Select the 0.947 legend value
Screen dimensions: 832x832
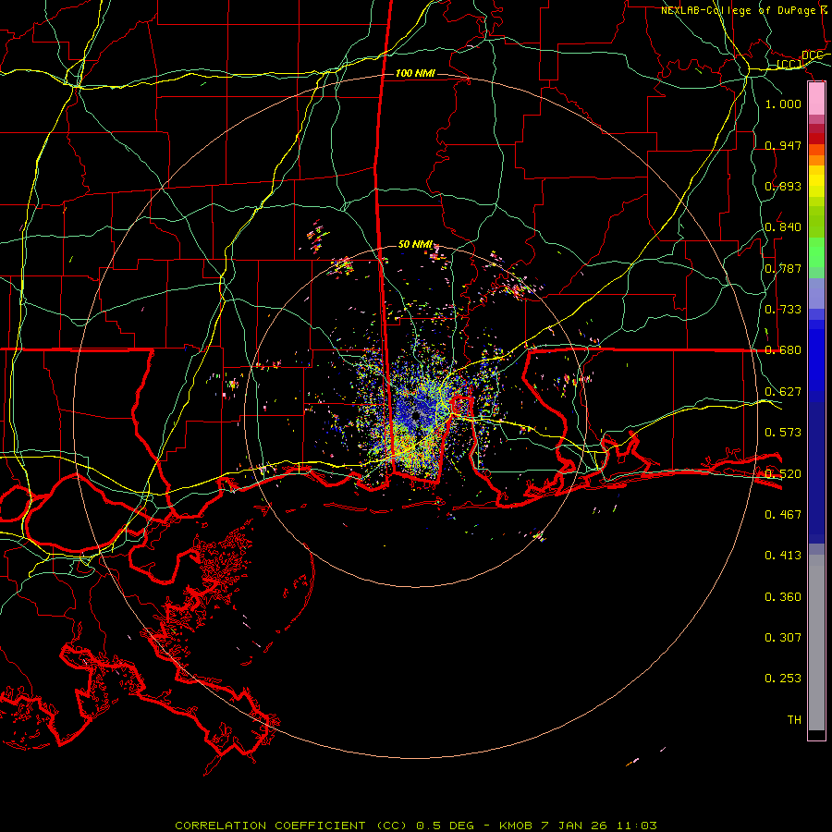tap(783, 145)
